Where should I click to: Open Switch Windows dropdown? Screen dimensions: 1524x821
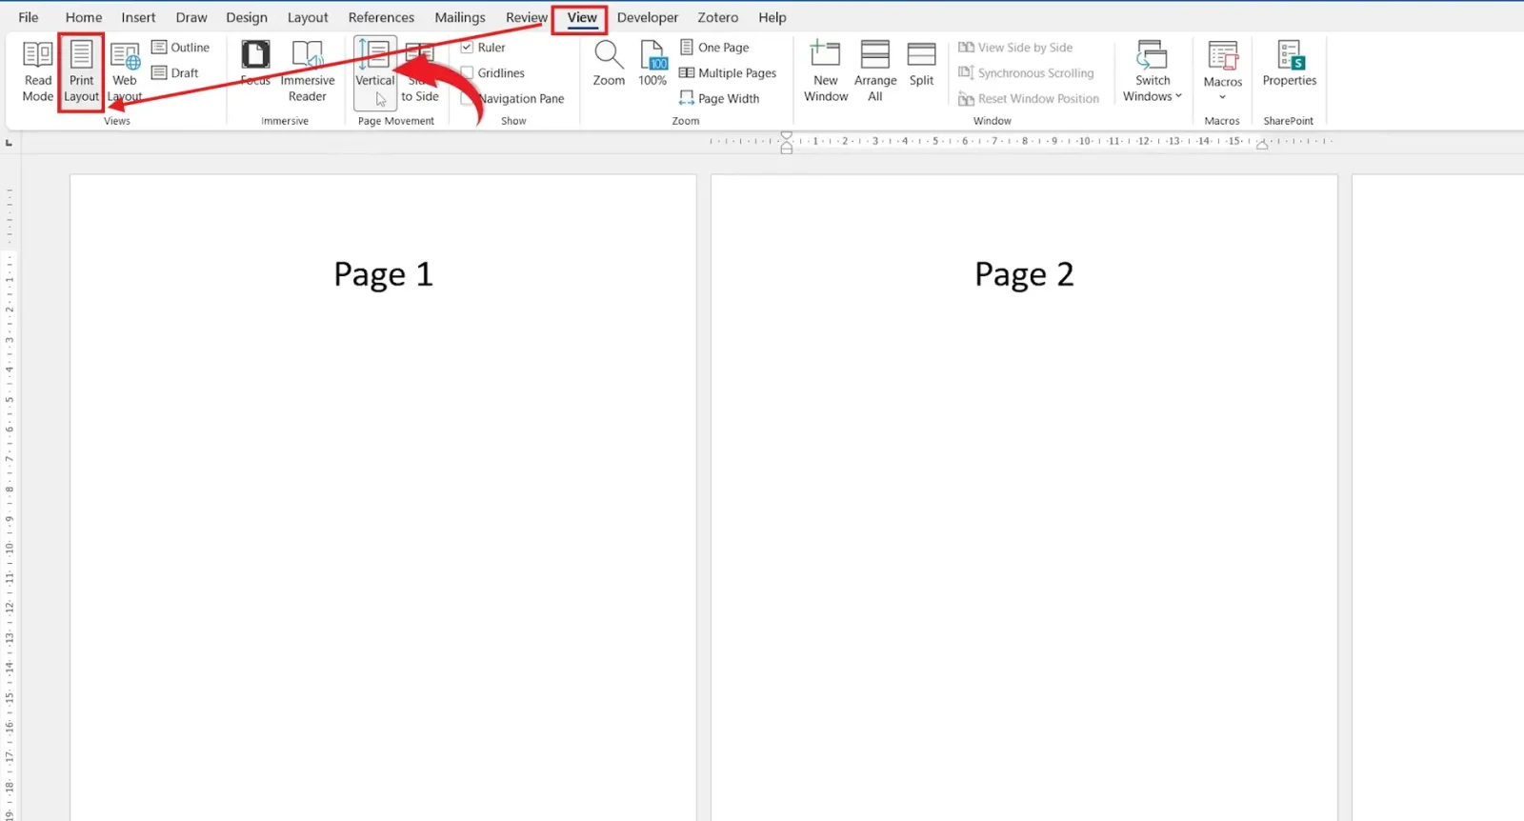[x=1153, y=71]
